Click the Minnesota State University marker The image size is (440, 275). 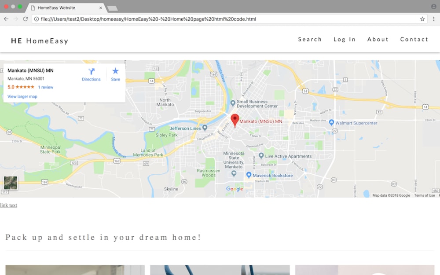click(x=234, y=173)
